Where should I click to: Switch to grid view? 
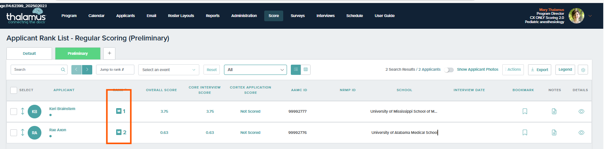click(x=306, y=70)
